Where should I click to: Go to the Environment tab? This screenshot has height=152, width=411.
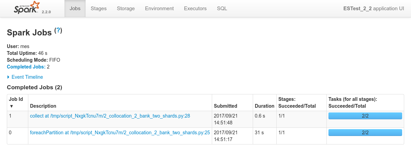tap(159, 9)
